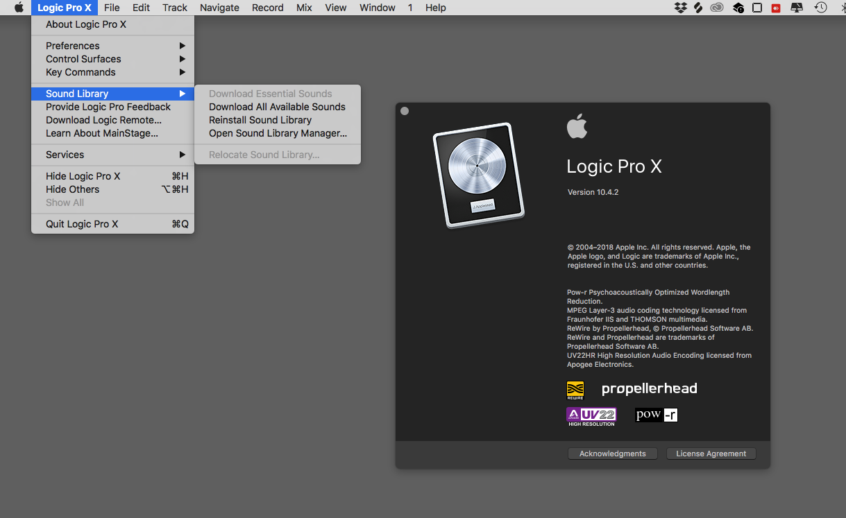Open Time Machine menu bar icon
Viewport: 846px width, 518px height.
pos(821,8)
